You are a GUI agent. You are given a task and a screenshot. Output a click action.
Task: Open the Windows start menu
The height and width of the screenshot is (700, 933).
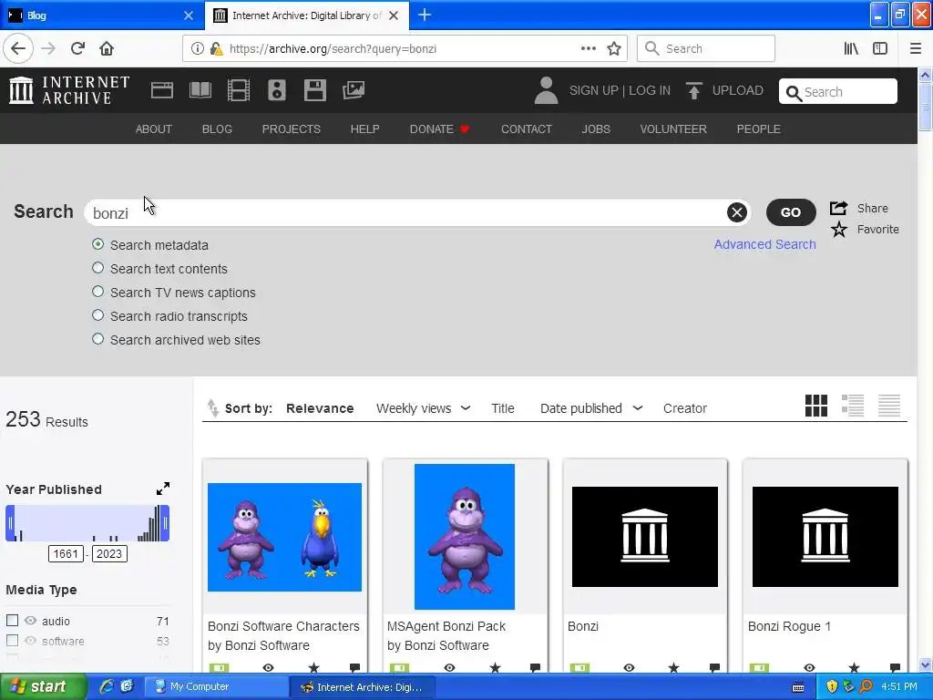(x=42, y=686)
